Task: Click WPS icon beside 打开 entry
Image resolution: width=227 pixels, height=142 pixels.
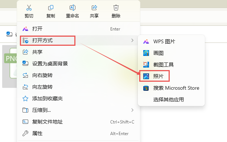Action: [25, 29]
